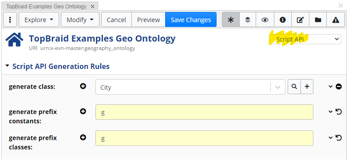Click the info circle toolbar icon
Image resolution: width=348 pixels, height=160 pixels.
[282, 19]
